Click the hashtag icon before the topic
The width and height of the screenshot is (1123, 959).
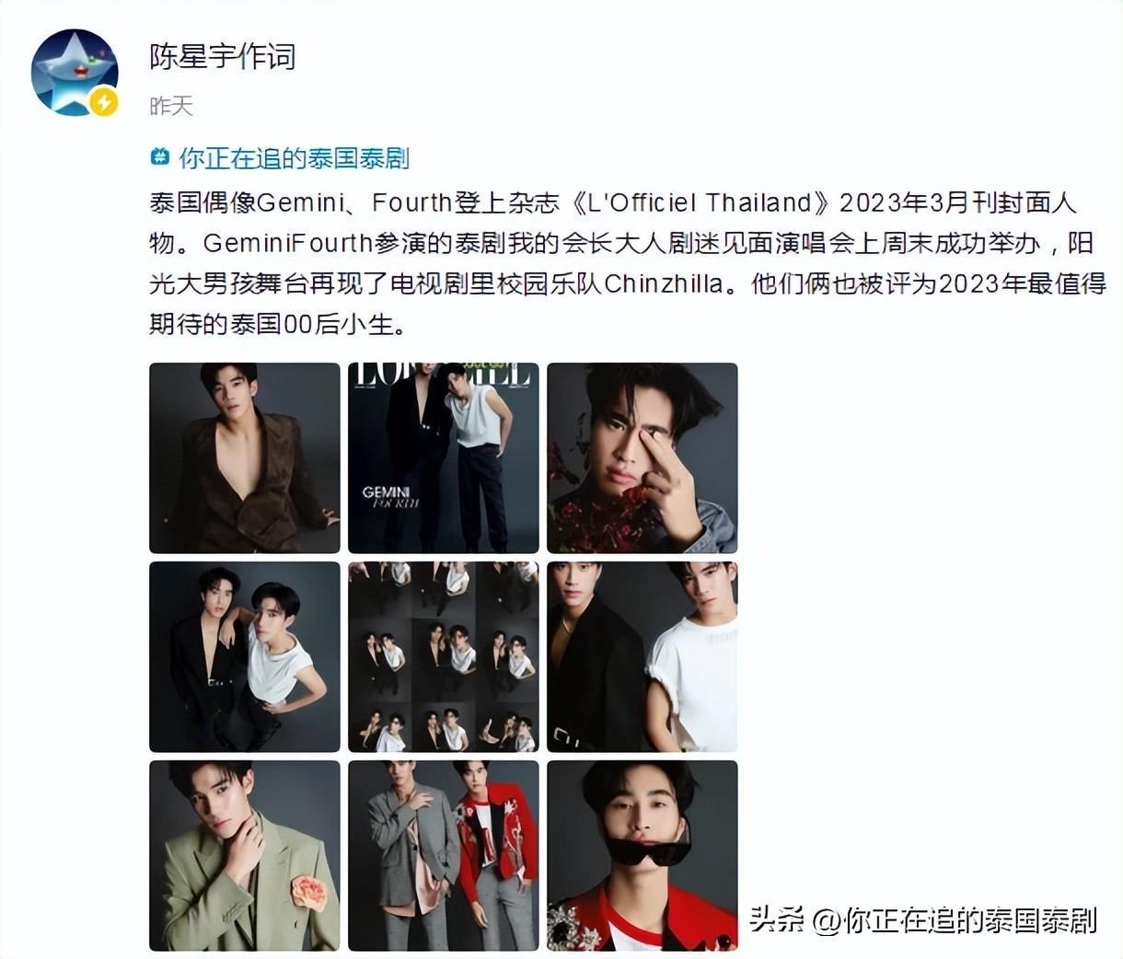point(160,158)
